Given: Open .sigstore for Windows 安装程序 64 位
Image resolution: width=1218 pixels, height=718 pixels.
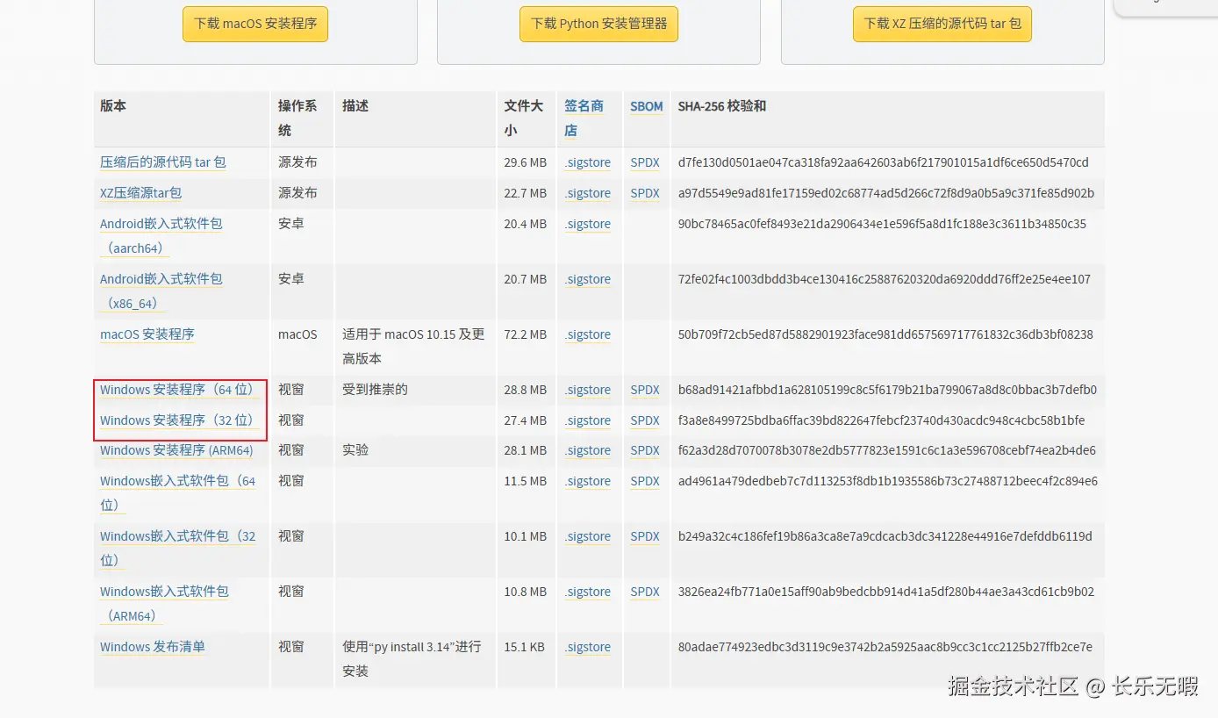Looking at the screenshot, I should (587, 390).
